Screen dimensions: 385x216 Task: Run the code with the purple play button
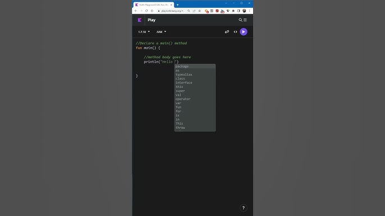(244, 32)
